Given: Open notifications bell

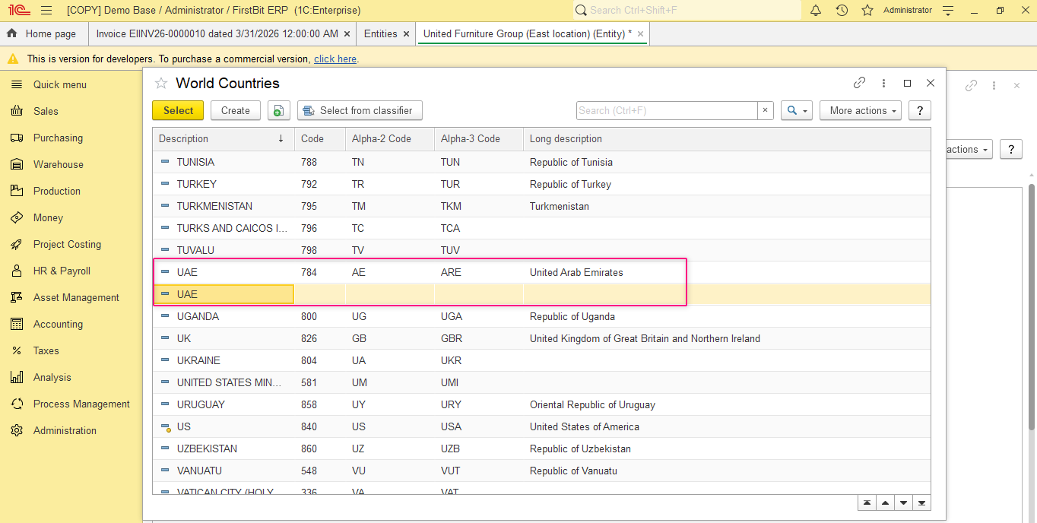Looking at the screenshot, I should pyautogui.click(x=816, y=11).
